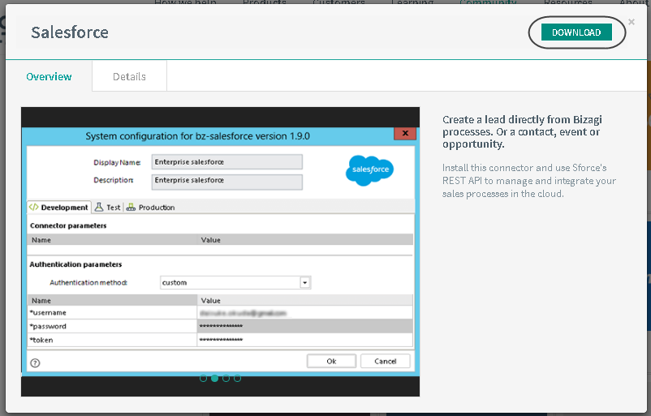Click the Connector parameters 'Value' column header
651x416 pixels.
point(304,240)
